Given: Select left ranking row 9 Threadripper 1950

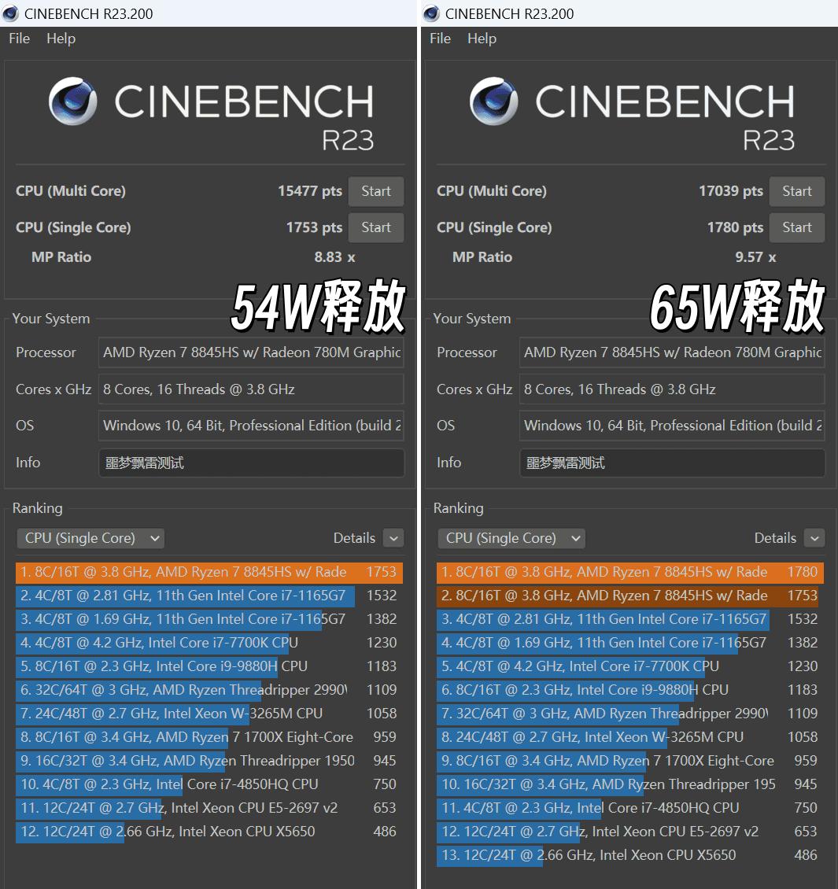Looking at the screenshot, I should [x=209, y=761].
